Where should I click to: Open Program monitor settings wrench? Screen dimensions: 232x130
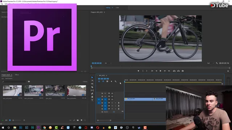217,63
